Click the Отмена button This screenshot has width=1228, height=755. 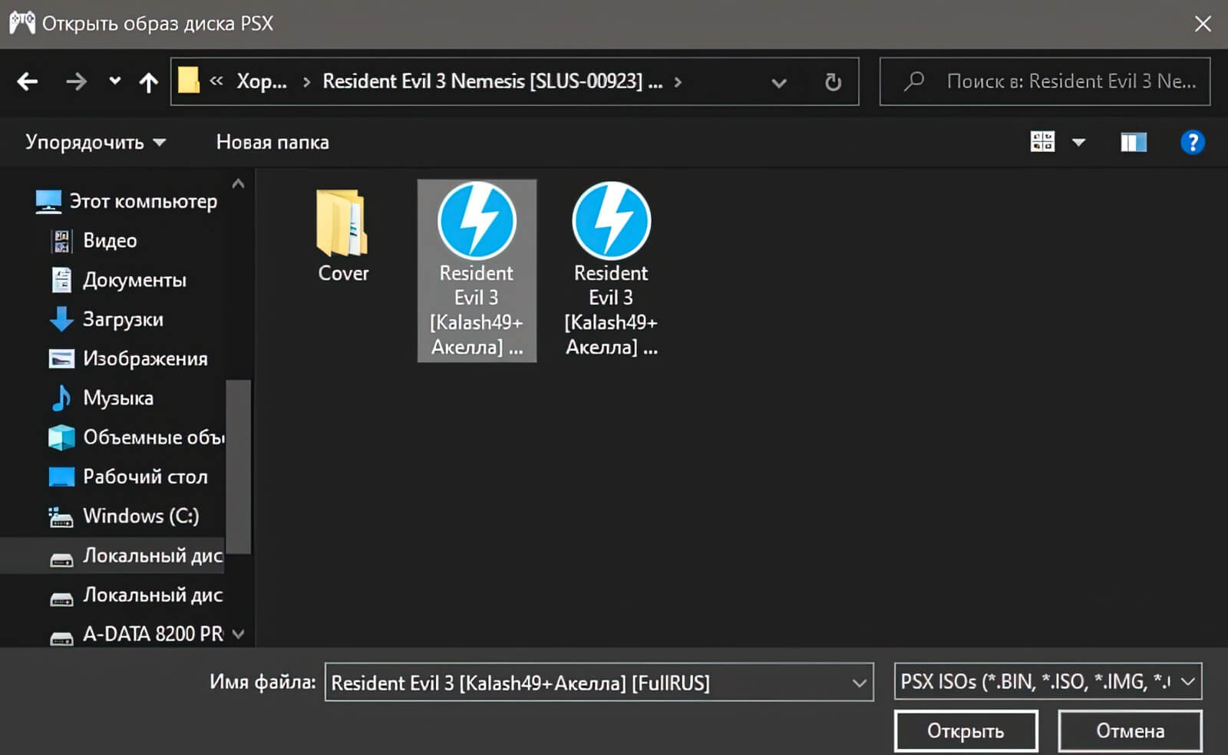point(1130,730)
